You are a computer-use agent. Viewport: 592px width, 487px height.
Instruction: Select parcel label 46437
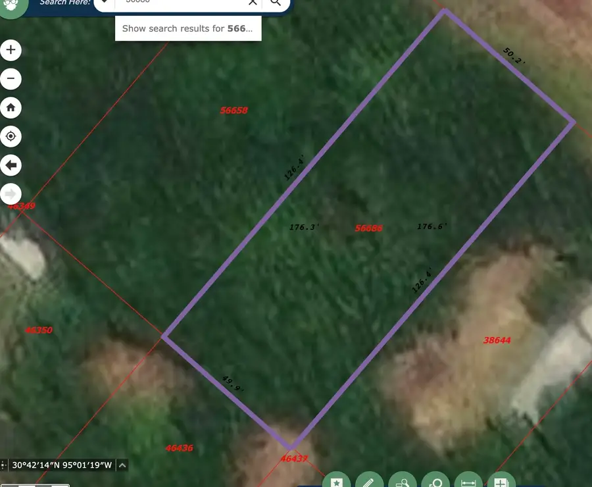point(294,459)
